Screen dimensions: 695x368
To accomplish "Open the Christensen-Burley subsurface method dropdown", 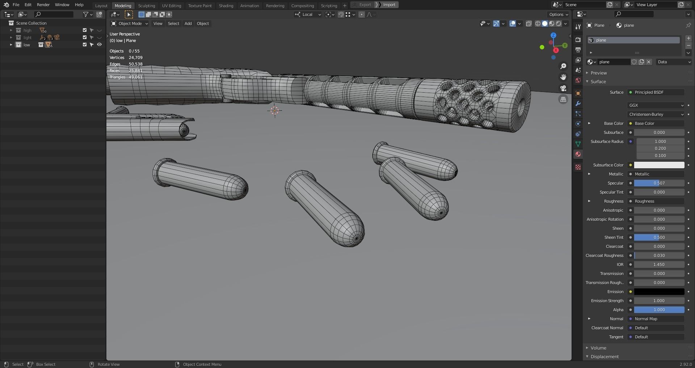I will point(656,114).
